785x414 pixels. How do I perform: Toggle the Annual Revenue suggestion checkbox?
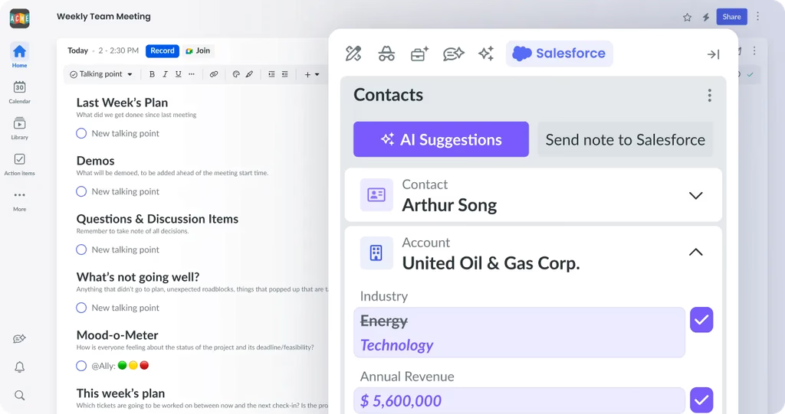[x=701, y=400]
